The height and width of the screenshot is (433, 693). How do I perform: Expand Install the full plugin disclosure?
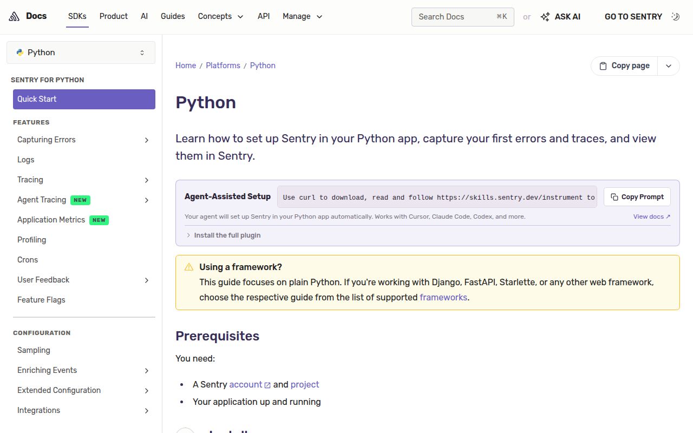pos(223,235)
